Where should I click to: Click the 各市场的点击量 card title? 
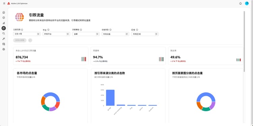coord(27,73)
